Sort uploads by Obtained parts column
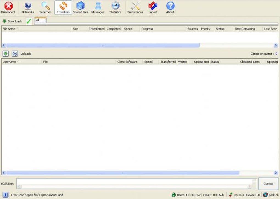This screenshot has height=199, width=280. 252,62
